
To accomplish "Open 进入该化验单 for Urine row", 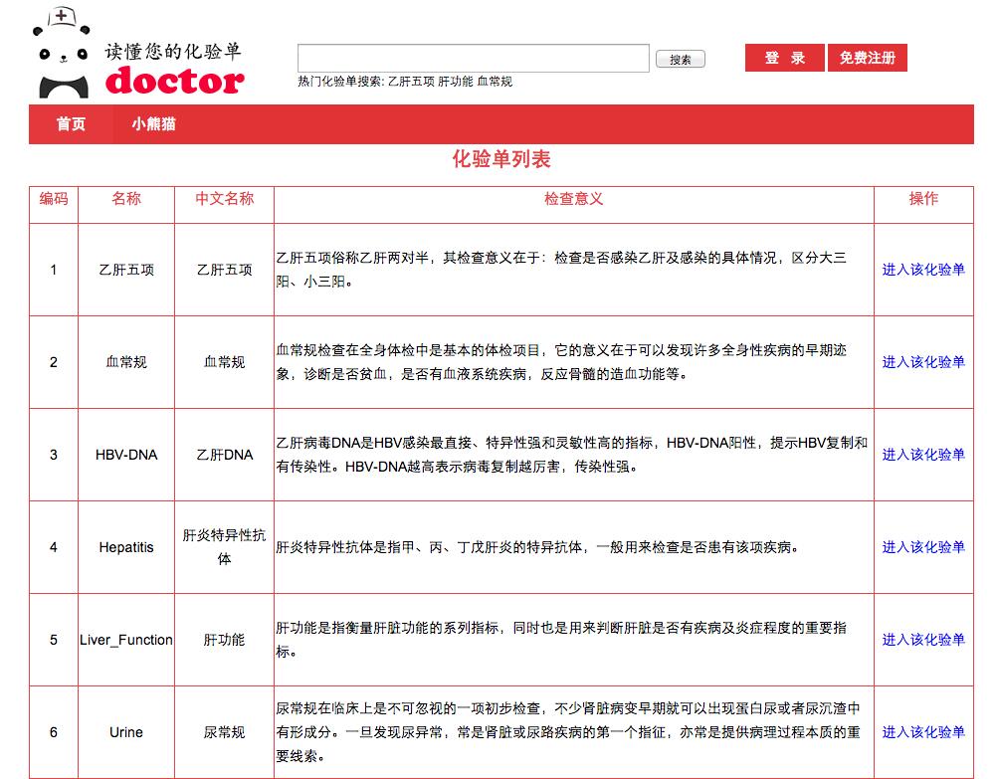I will (x=923, y=732).
